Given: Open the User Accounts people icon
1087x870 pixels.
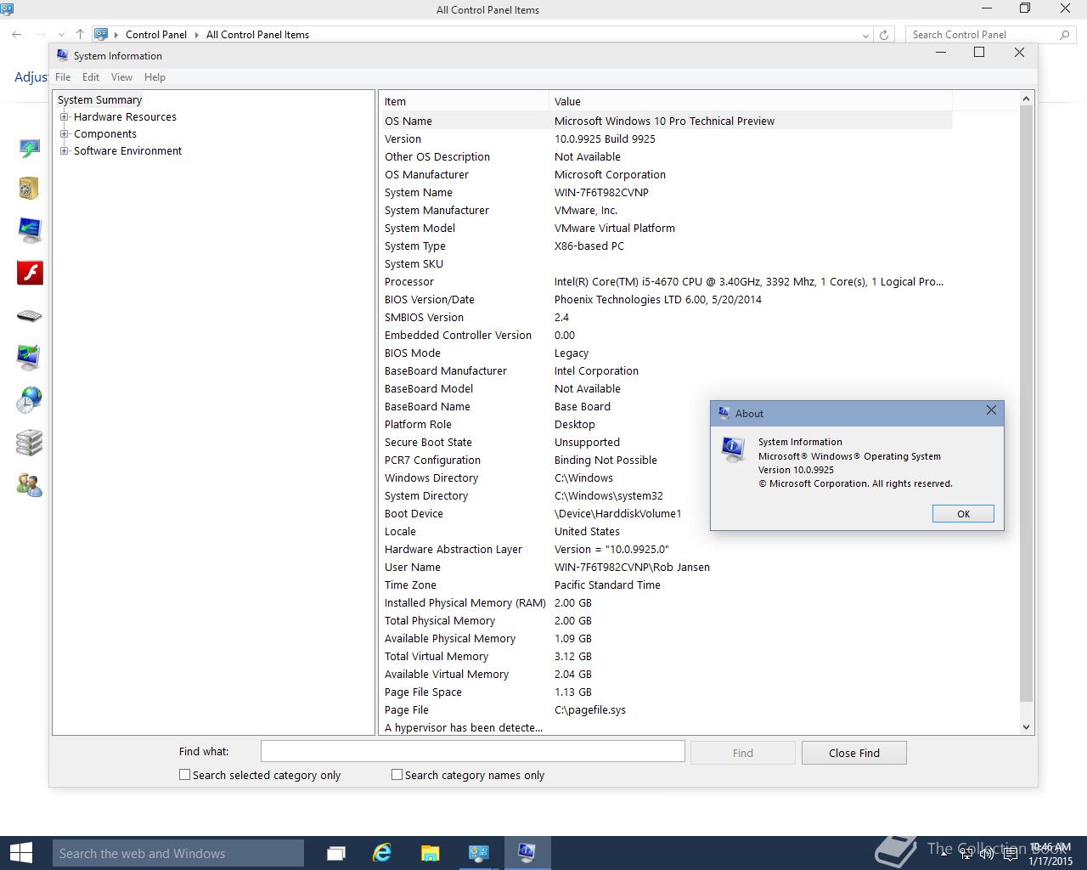Looking at the screenshot, I should 29,484.
